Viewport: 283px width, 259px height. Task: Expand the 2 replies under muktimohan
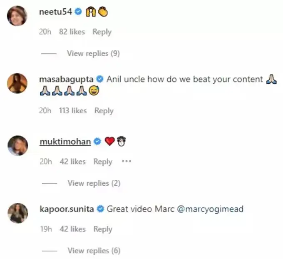click(x=94, y=183)
